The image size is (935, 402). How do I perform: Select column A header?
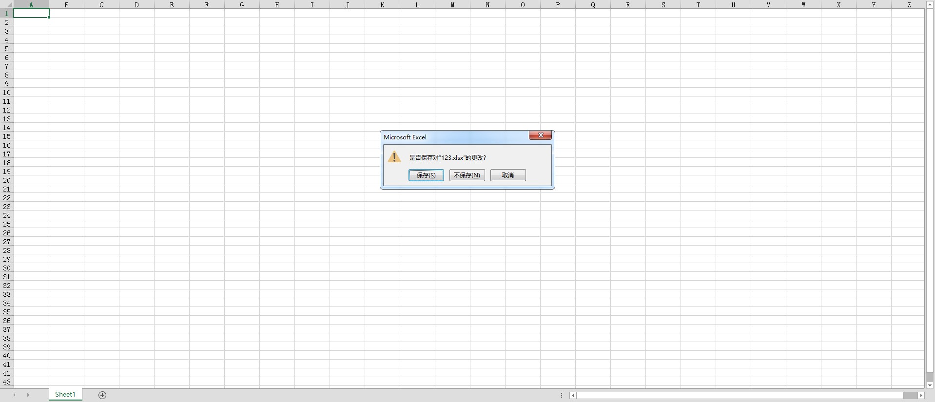pos(31,5)
